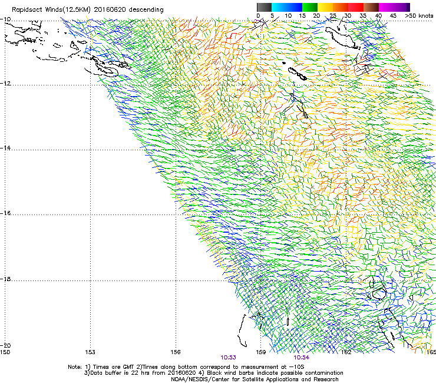Click the -18 latitude axis label

[x=5, y=279]
